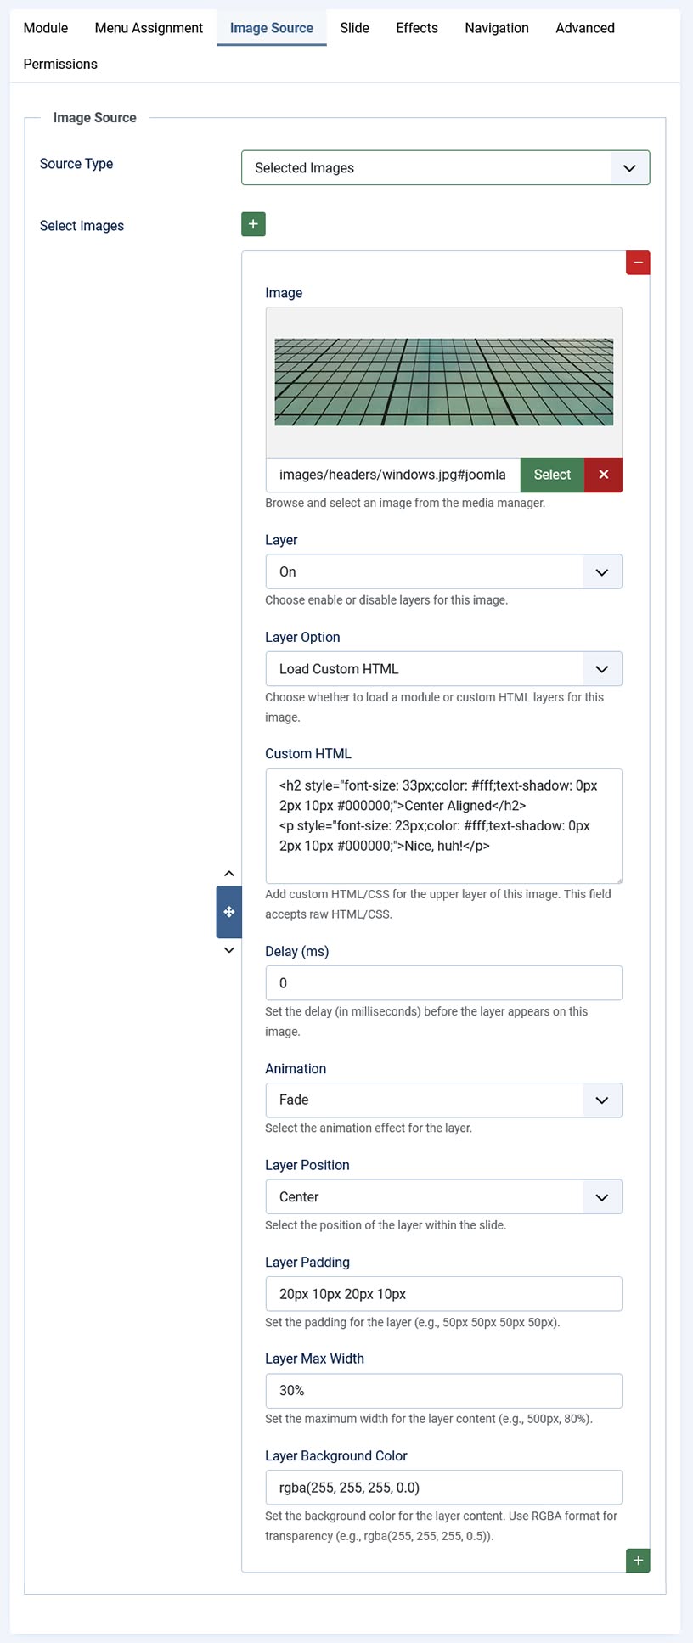The image size is (693, 1643).
Task: Click the 'Browse and select an image' help text
Action: click(405, 503)
